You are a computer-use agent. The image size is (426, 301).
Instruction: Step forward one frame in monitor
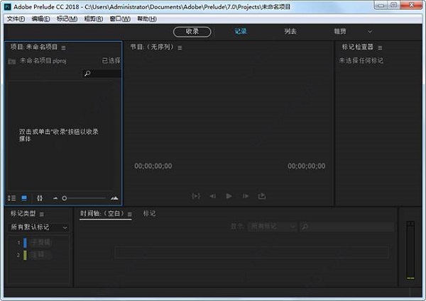[246, 196]
